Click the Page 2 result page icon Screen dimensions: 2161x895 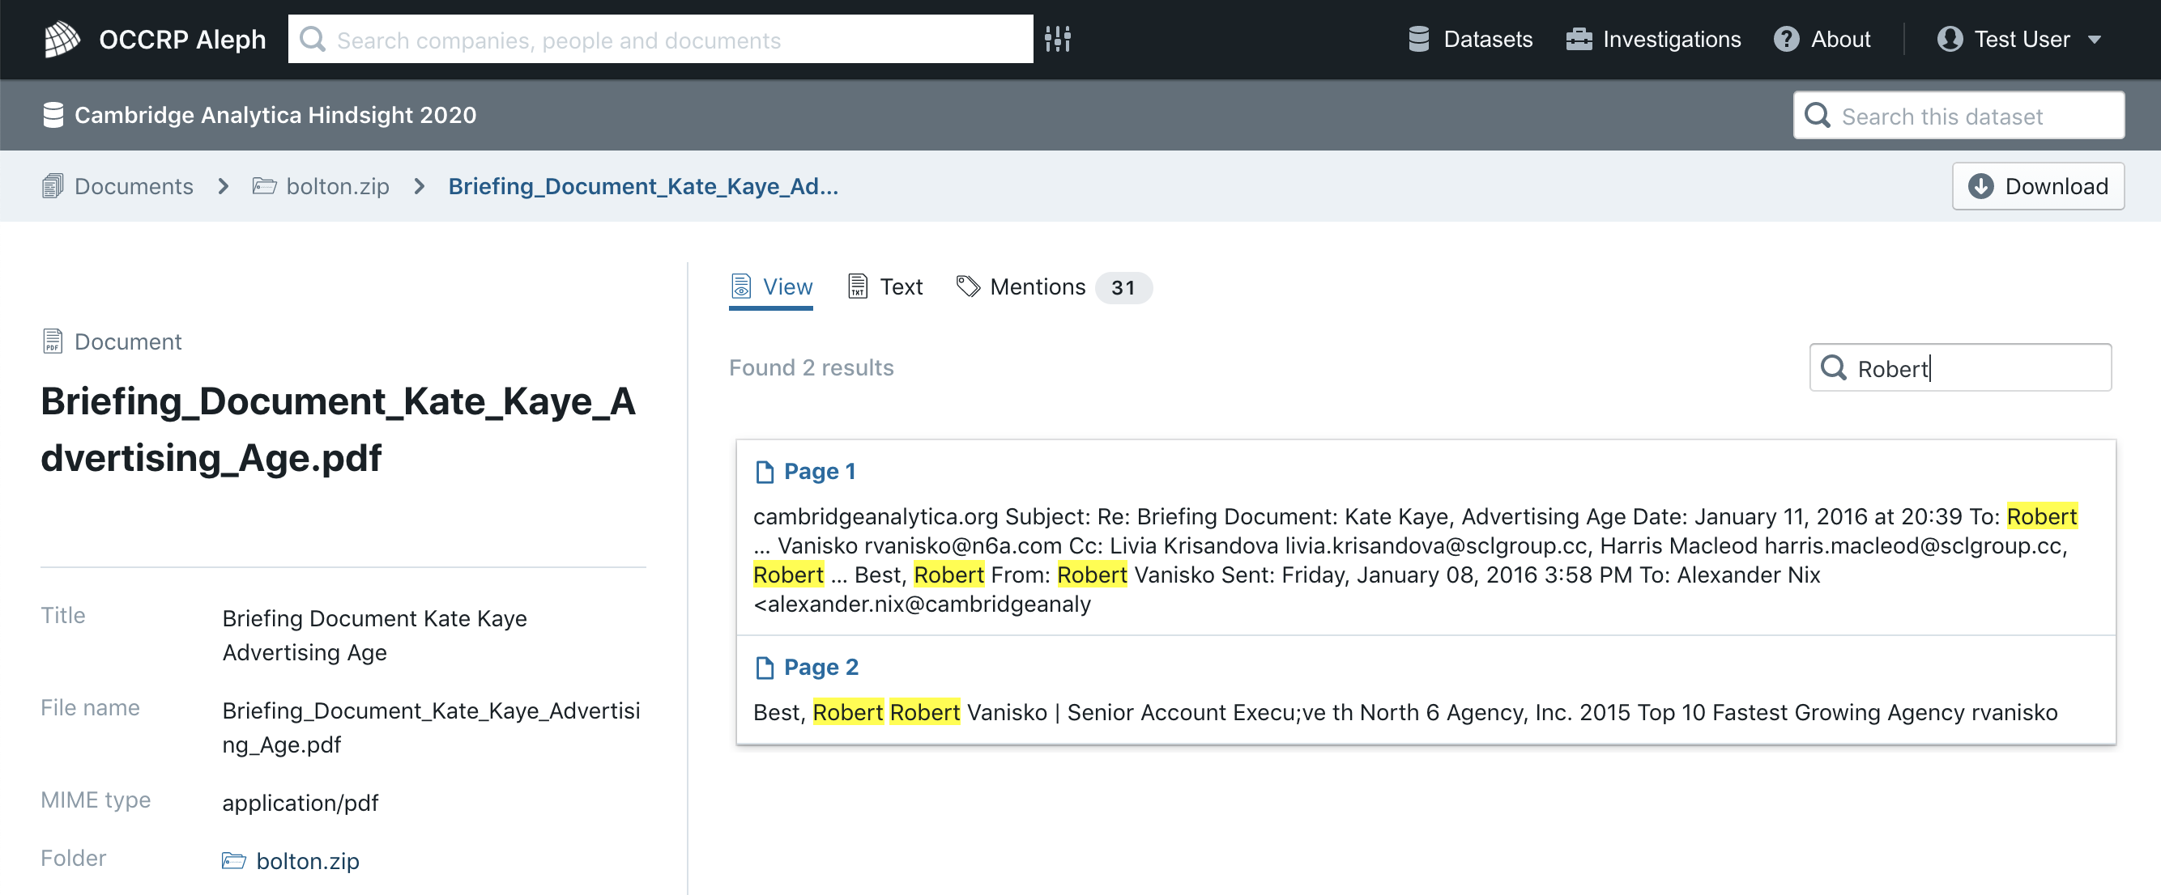click(x=765, y=668)
